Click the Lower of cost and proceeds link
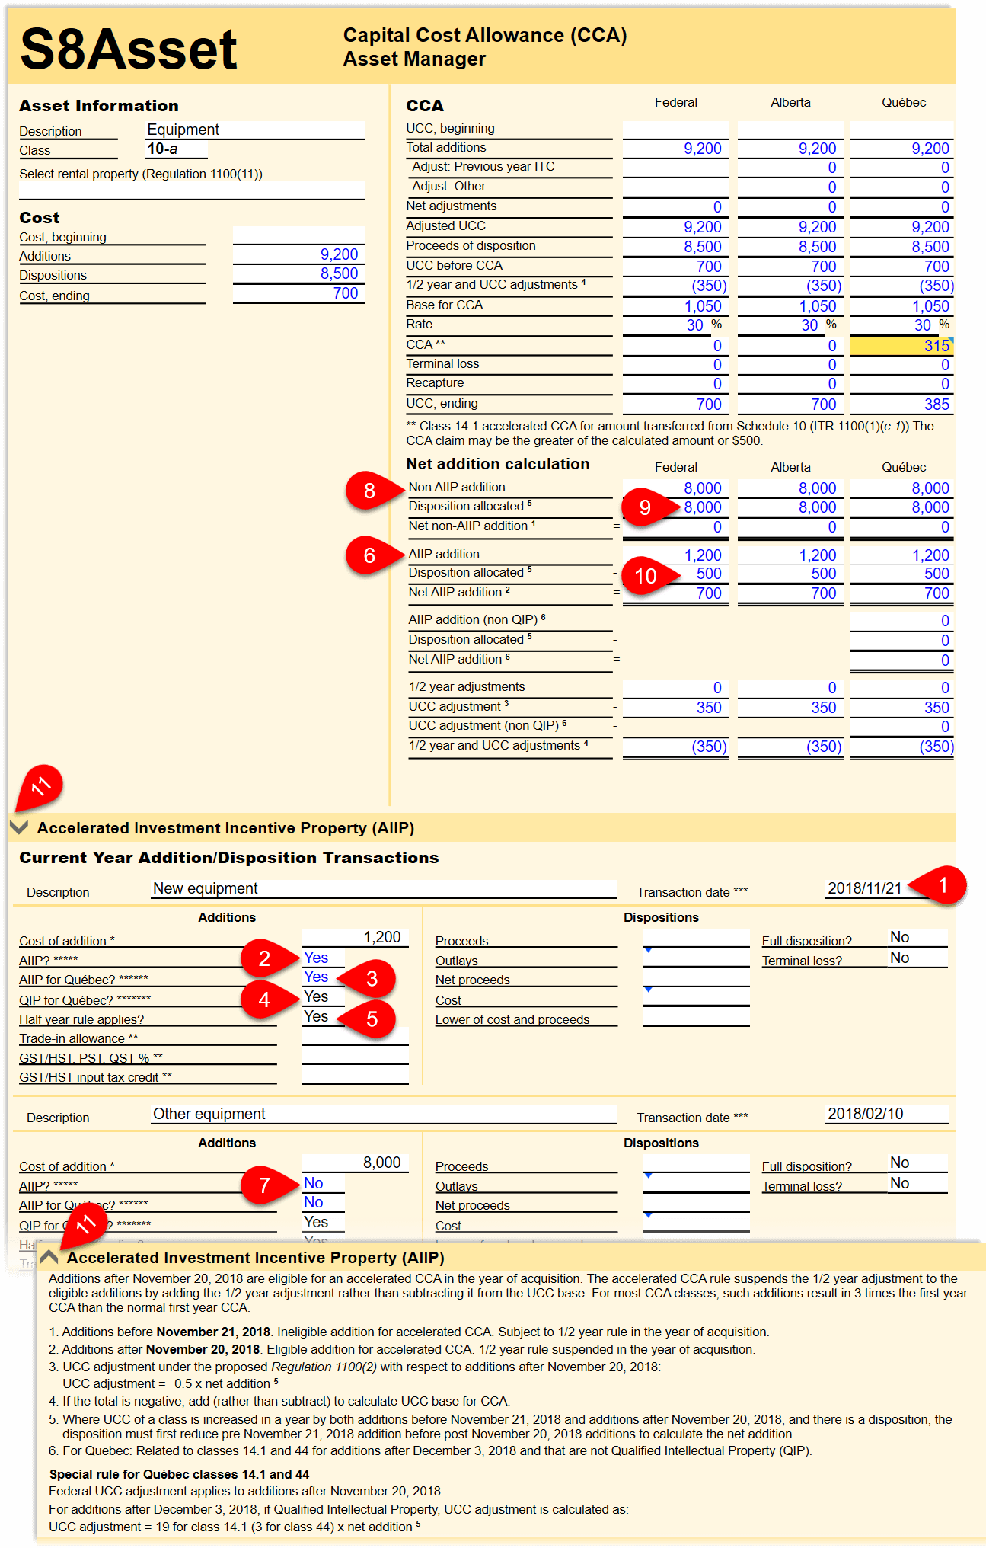Screen dimensions: 986x1548 [512, 1019]
